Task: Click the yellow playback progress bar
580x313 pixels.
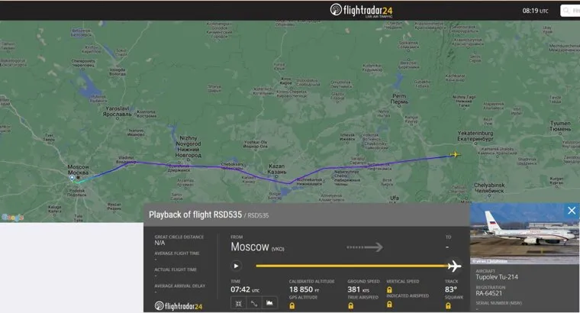Action: (x=351, y=266)
